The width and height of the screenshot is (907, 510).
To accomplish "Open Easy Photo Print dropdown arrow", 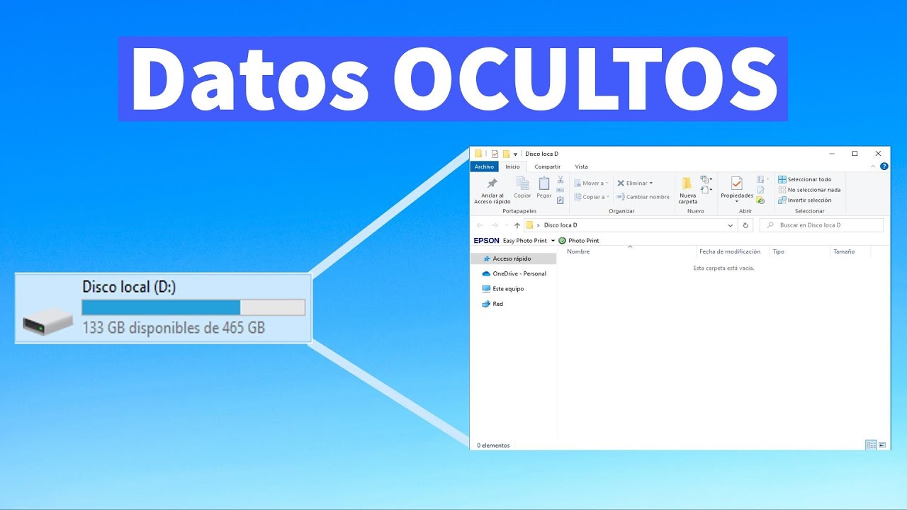I will 553,241.
